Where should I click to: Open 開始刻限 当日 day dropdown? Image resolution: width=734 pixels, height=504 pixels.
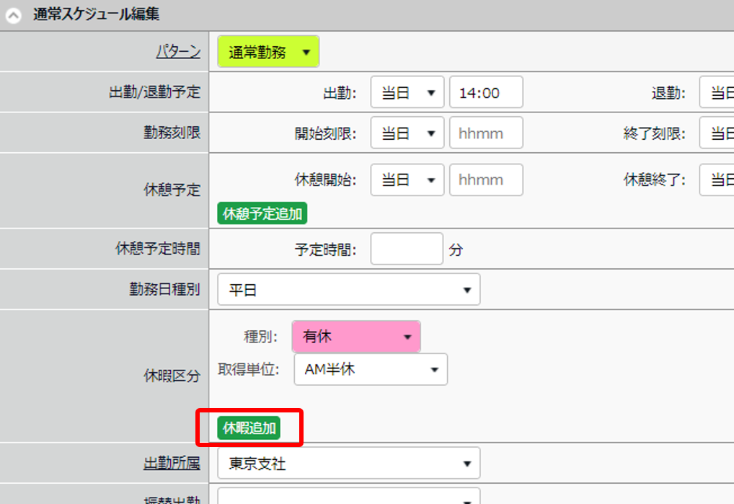click(407, 133)
